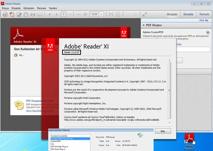This screenshot has height=151, width=213.
Task: Click the read mode expand arrows icon
Action: 144,14
